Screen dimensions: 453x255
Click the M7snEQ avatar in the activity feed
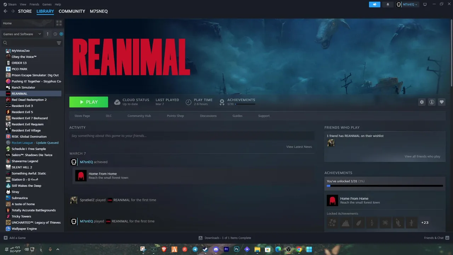point(74,162)
